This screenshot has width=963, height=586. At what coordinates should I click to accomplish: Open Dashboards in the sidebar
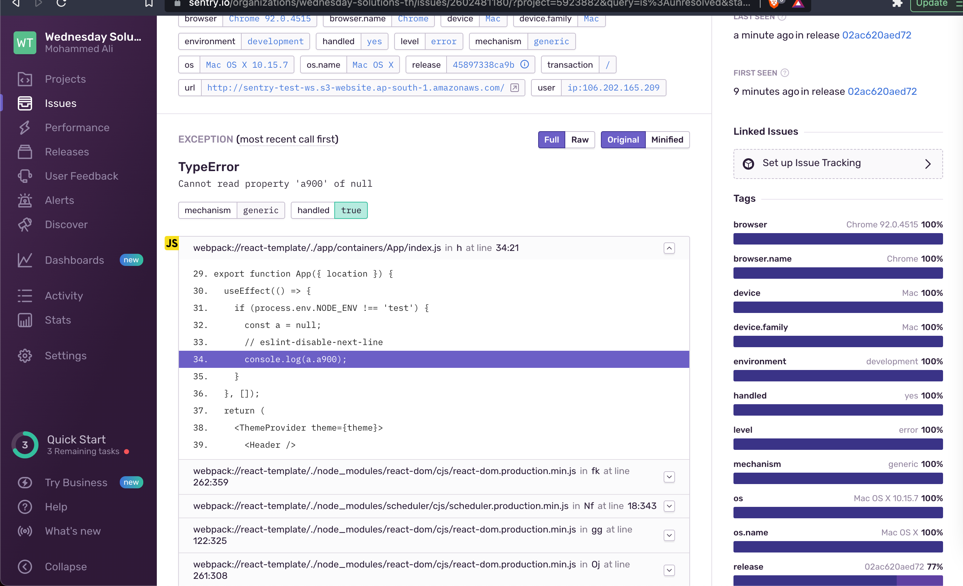[74, 260]
